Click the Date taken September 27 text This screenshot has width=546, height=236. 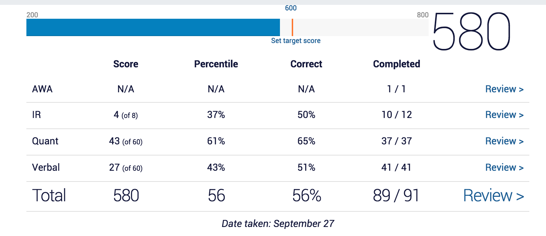point(278,224)
